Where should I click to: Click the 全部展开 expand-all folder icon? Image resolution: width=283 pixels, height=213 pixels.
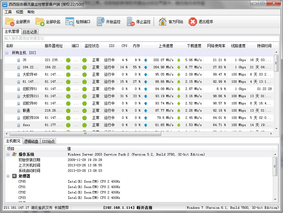pyautogui.click(x=10, y=22)
